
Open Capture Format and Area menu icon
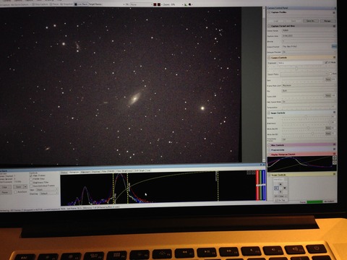[334, 26]
